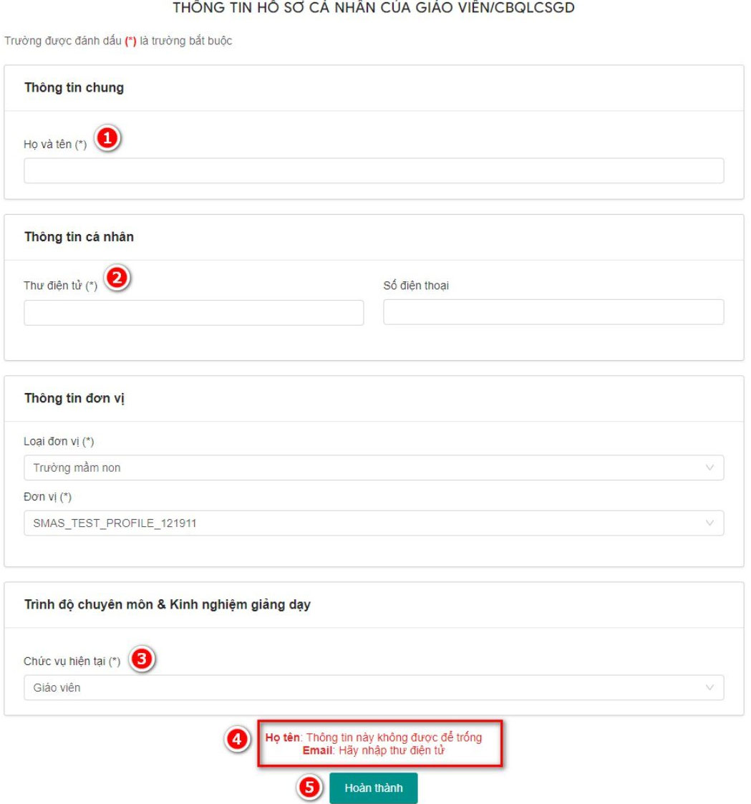
Task: Click the Loại đơn vị (*) label
Action: point(59,442)
